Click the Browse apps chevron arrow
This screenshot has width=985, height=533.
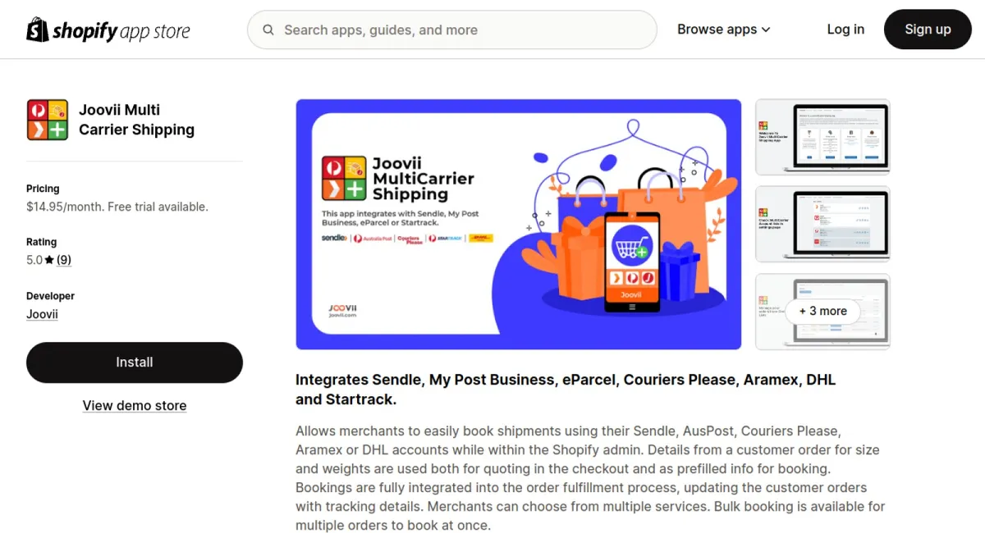pos(766,30)
